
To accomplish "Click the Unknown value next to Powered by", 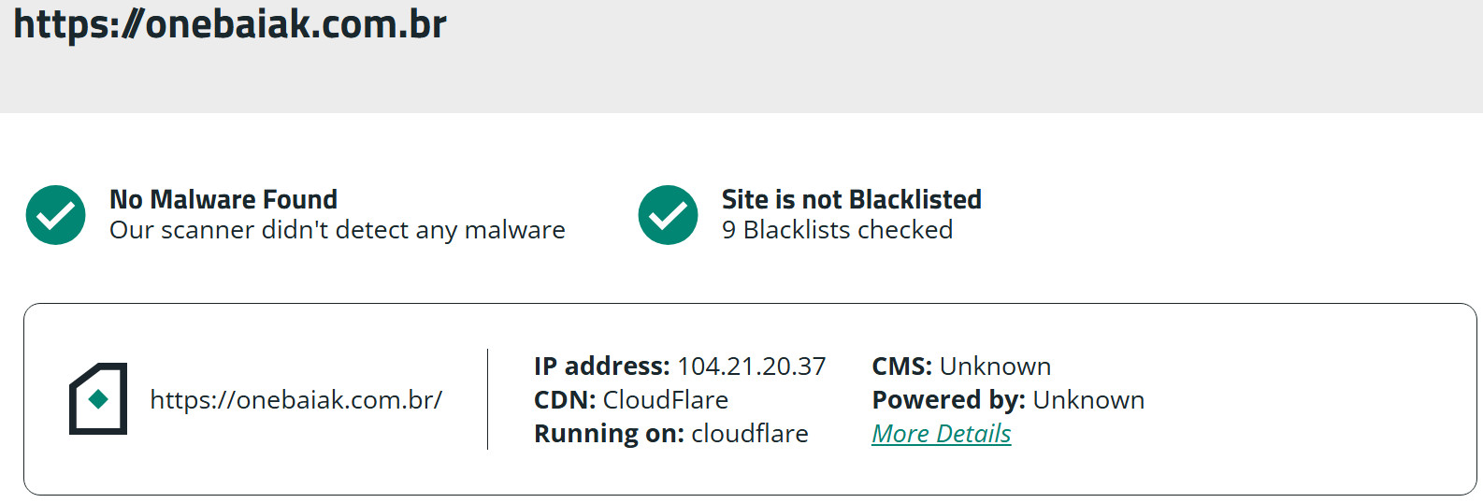I will tap(1088, 400).
